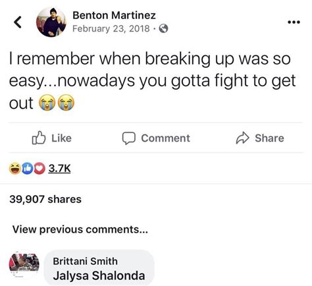Open the Benton Martinez profile name link
The width and height of the screenshot is (312, 286).
pos(114,15)
